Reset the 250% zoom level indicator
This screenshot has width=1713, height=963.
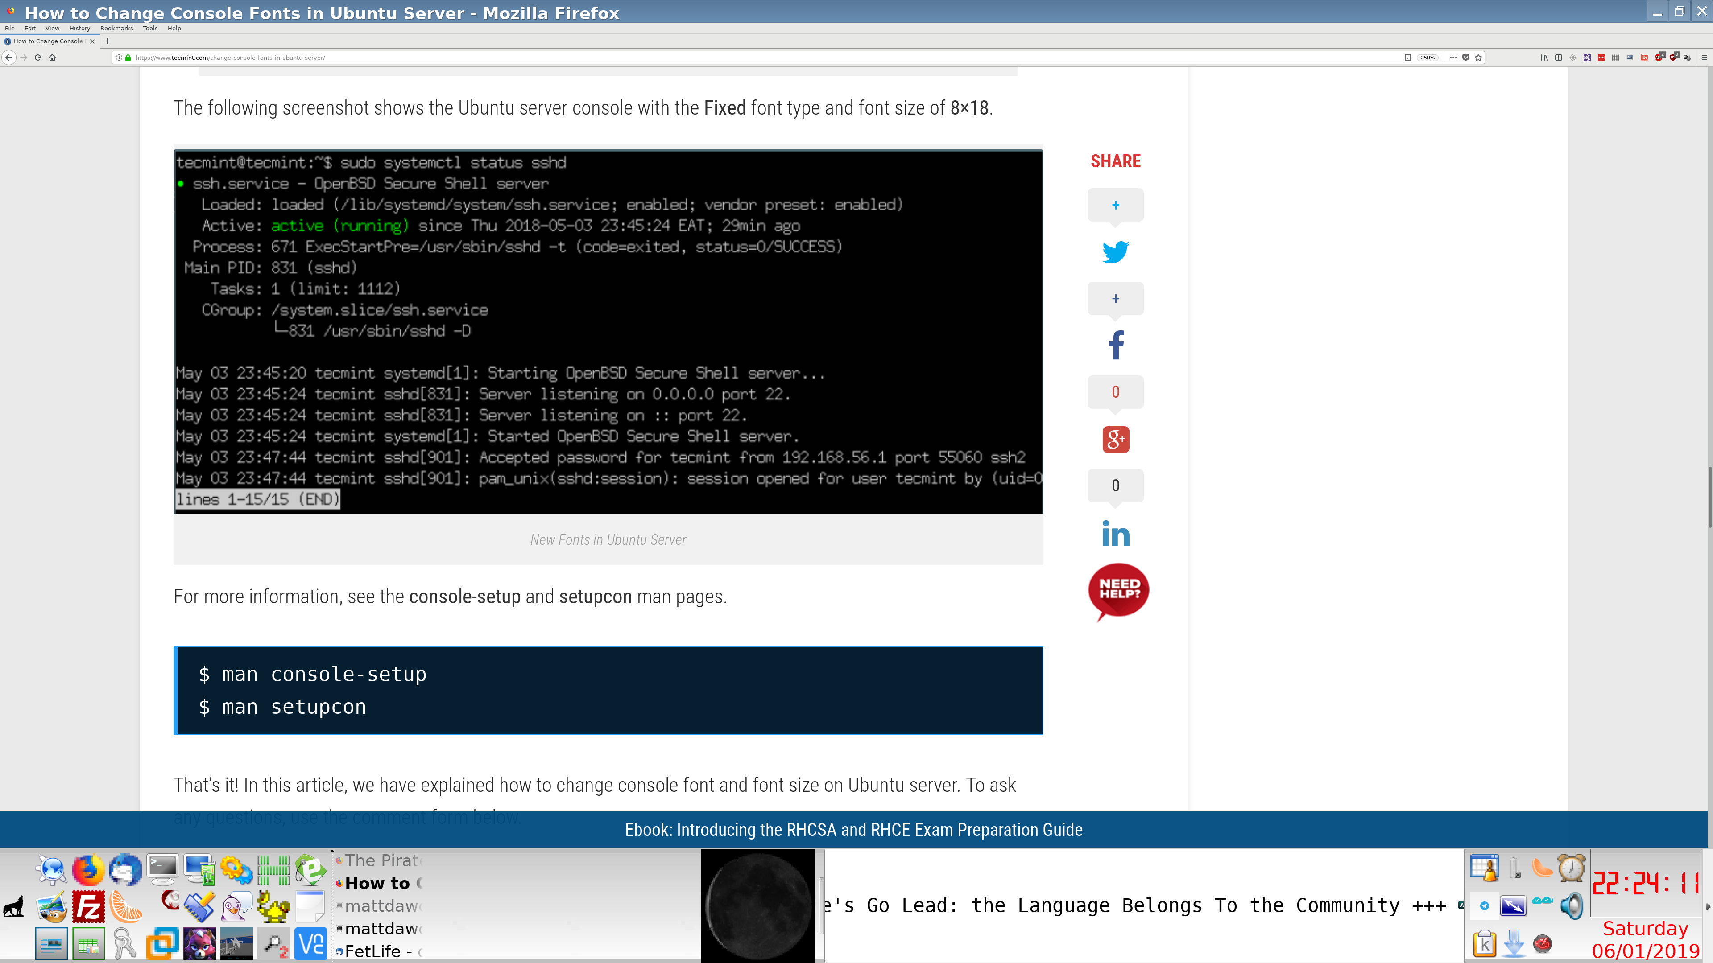pyautogui.click(x=1427, y=57)
